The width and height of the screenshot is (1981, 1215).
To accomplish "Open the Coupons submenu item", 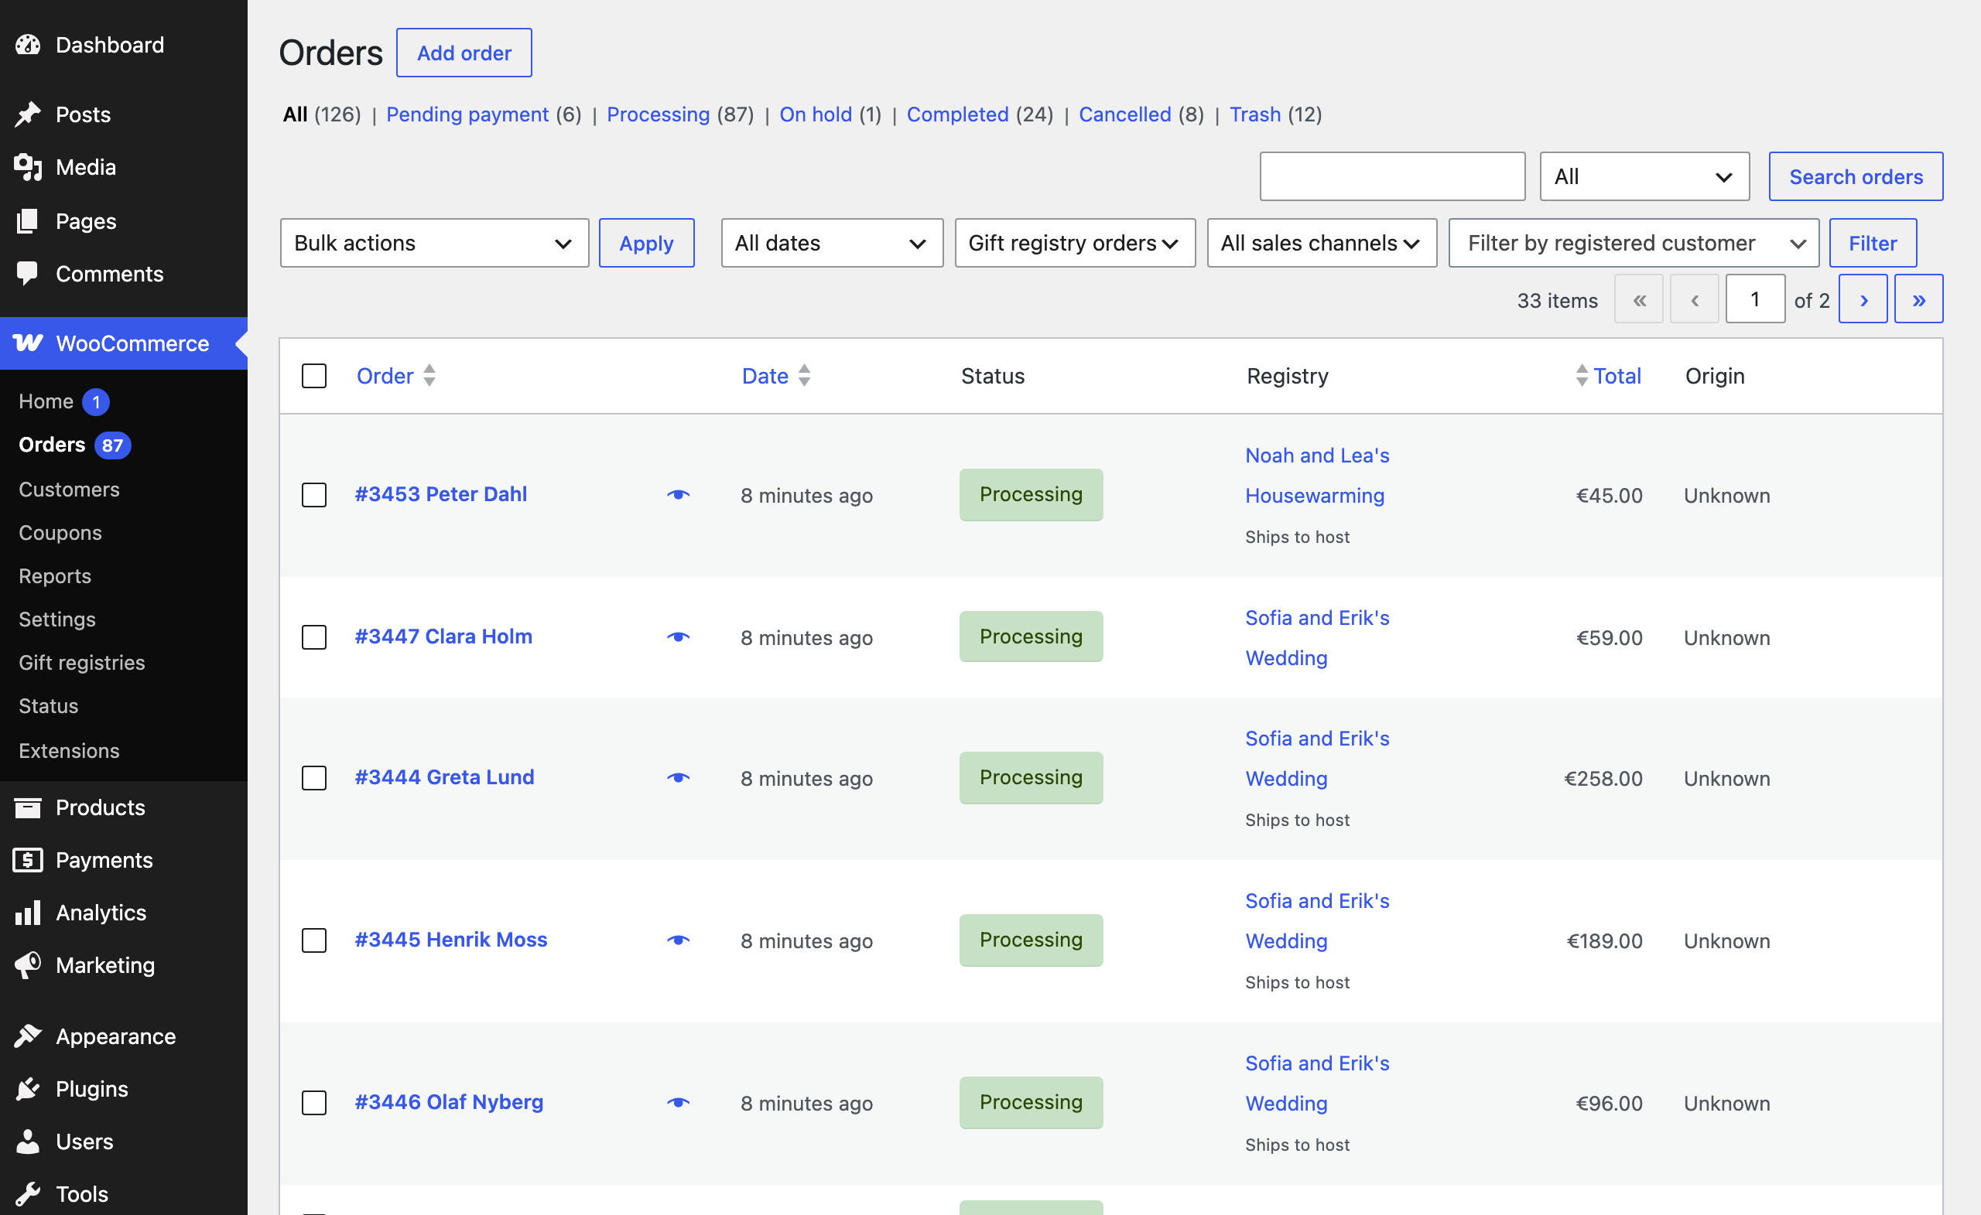I will click(x=60, y=533).
